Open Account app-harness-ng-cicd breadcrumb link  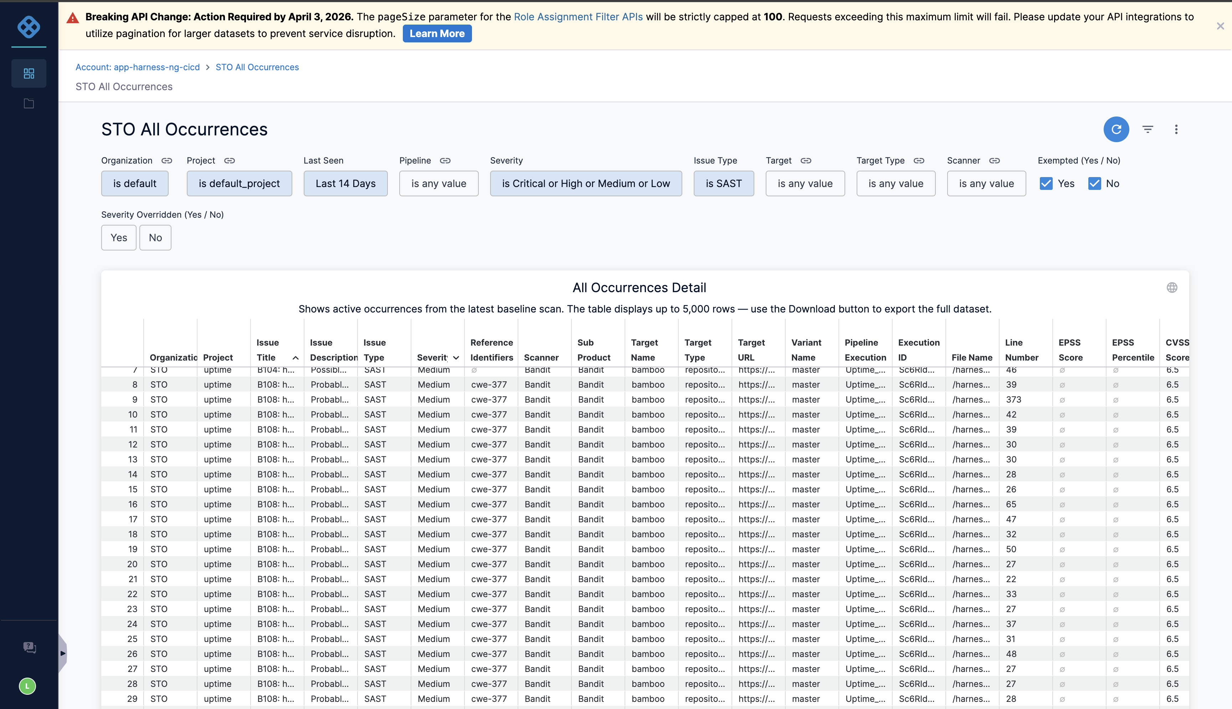click(x=137, y=67)
